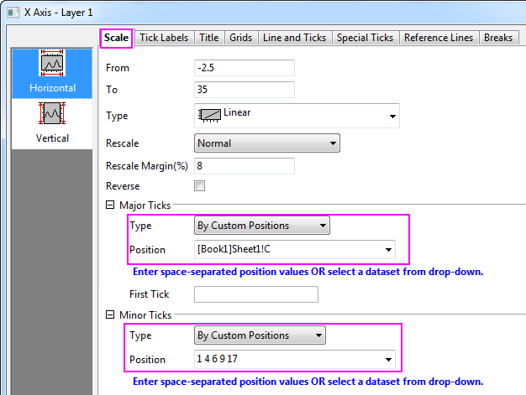Click the X Axis dialog title icon
Viewport: 526px width, 395px height.
(x=11, y=11)
